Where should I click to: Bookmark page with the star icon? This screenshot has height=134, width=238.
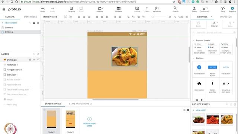click(174, 1)
